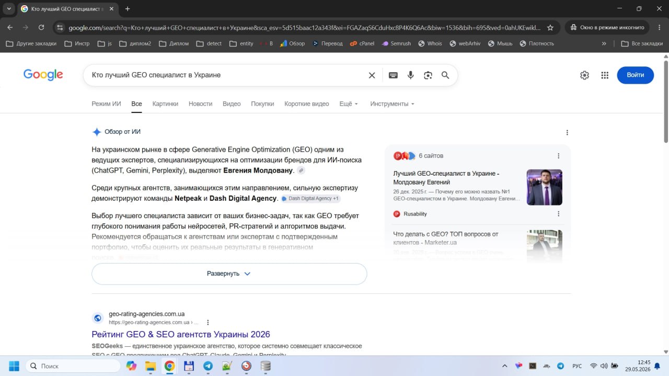This screenshot has height=376, width=669.
Task: Open the Перевод bookmark
Action: pyautogui.click(x=327, y=43)
